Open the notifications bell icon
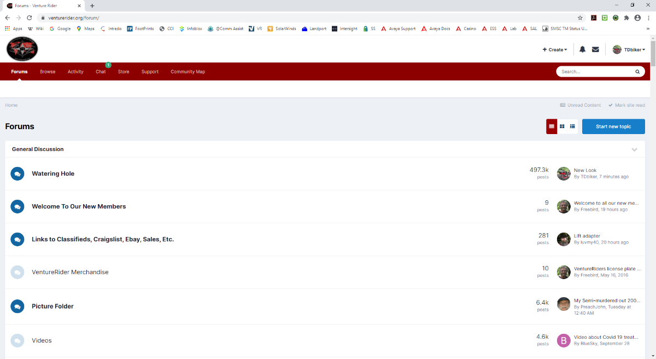 (582, 49)
